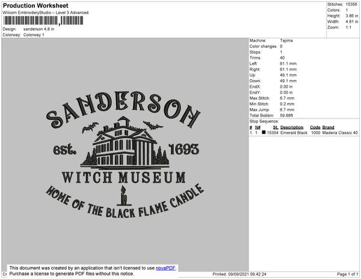The image size is (361, 279).
Task: Select the Max Jump value 6.7 mm
Action: [287, 109]
